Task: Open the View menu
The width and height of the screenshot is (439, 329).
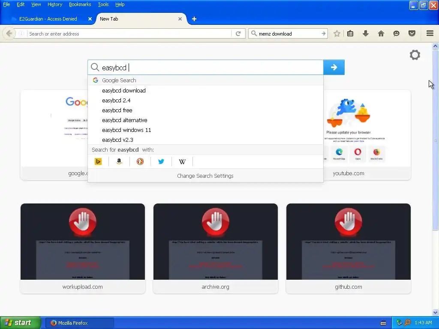Action: pos(36,4)
